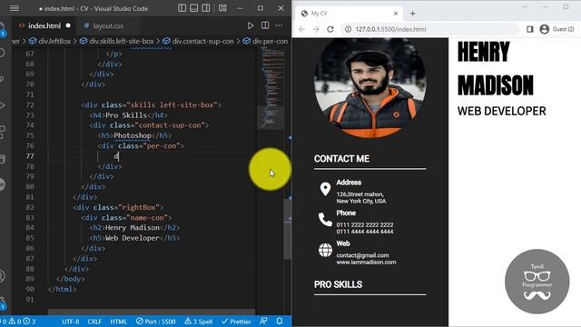This screenshot has width=581, height=327.
Task: Click line number 82 in gutter
Action: pyautogui.click(x=30, y=207)
